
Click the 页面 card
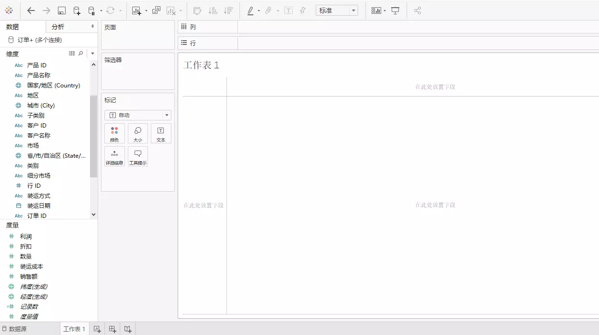point(138,35)
